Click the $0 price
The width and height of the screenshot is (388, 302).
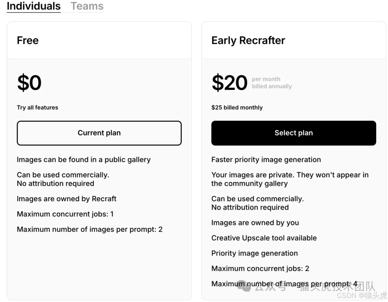pos(29,83)
